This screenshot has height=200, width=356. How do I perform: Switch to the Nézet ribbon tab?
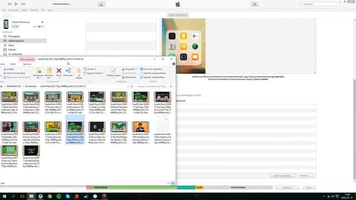coord(13,64)
